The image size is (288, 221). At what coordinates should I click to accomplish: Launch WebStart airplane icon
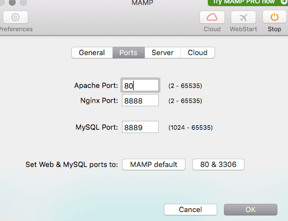pos(243,17)
